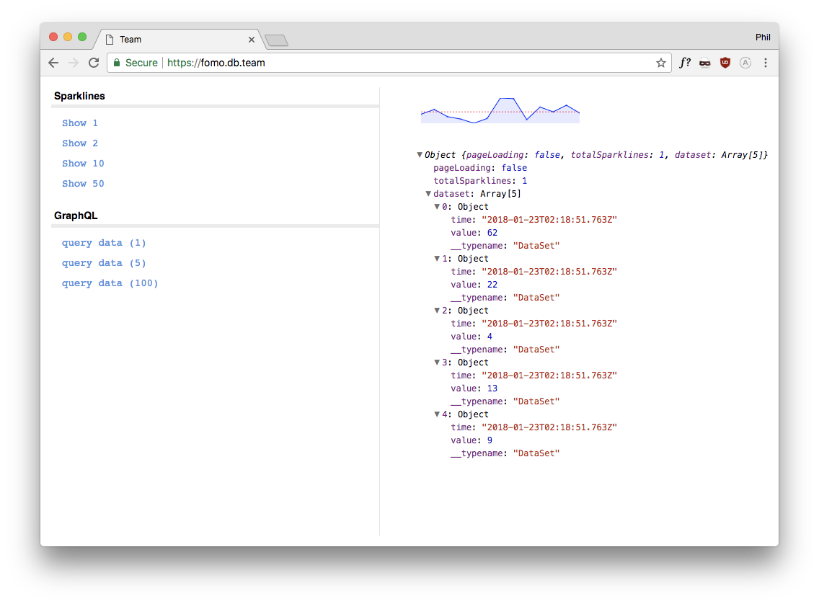Open the uBlock Origin extension icon
The height and width of the screenshot is (604, 819).
pos(725,63)
